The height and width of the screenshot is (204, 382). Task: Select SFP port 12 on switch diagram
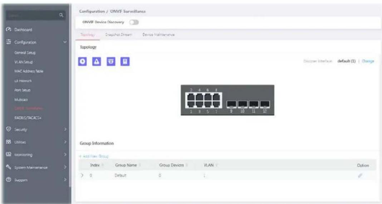pyautogui.click(x=265, y=104)
